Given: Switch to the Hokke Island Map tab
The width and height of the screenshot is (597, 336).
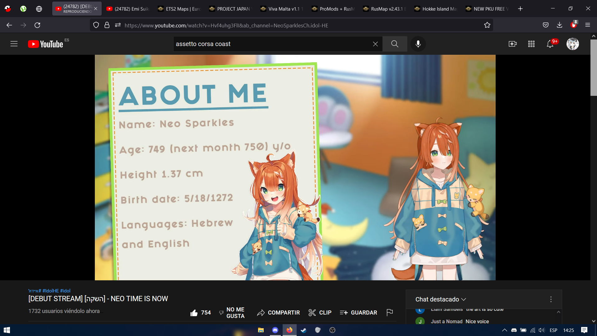Looking at the screenshot, I should [x=436, y=9].
